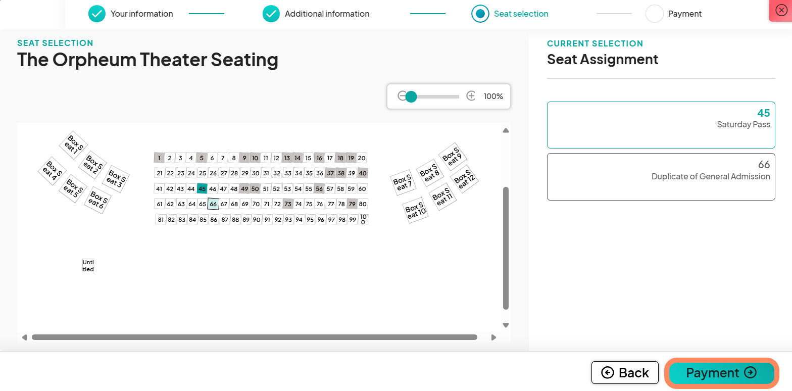Choose Box Seat 10 on seating chart
792x391 pixels.
click(415, 210)
